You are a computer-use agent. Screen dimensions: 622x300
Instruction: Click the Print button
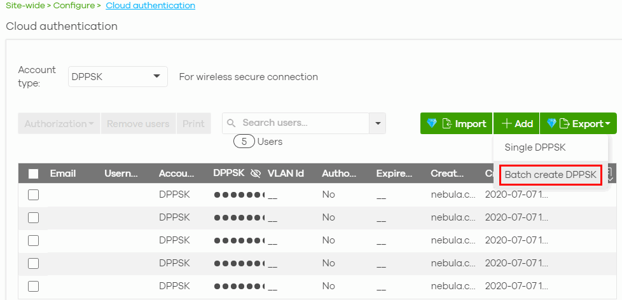(193, 124)
